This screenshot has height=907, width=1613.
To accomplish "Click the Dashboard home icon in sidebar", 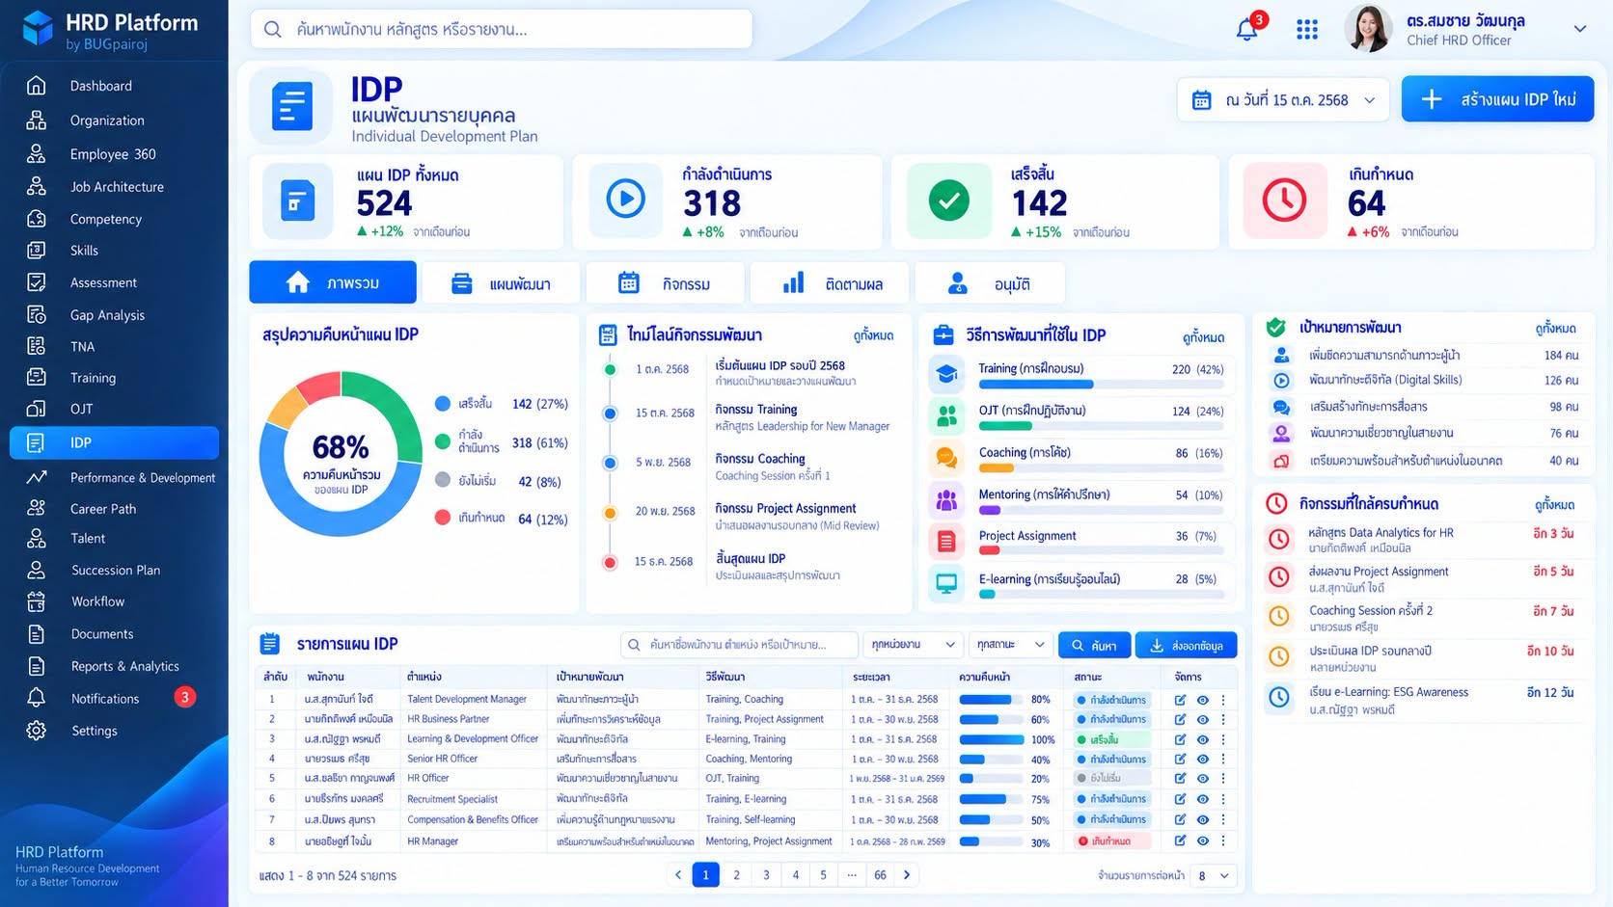I will 36,86.
